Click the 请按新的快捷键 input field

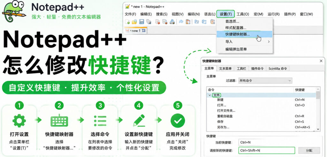[266, 150]
